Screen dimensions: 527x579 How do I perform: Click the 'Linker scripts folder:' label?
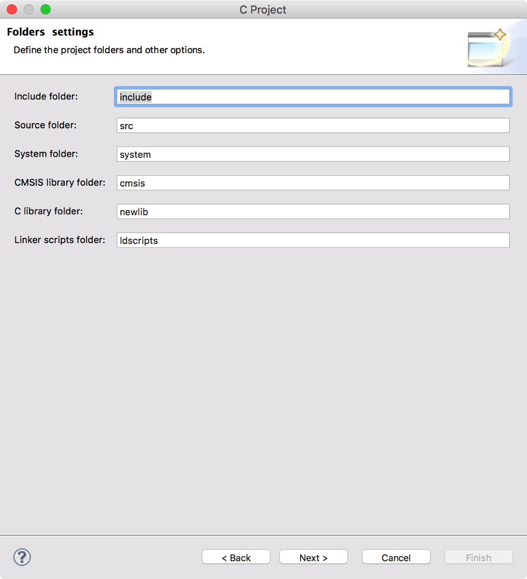(x=59, y=240)
